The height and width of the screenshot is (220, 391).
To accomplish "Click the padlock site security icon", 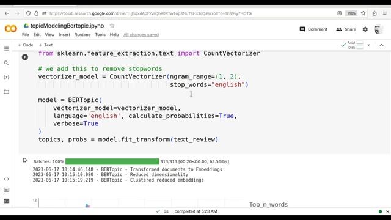I will pyautogui.click(x=37, y=13).
